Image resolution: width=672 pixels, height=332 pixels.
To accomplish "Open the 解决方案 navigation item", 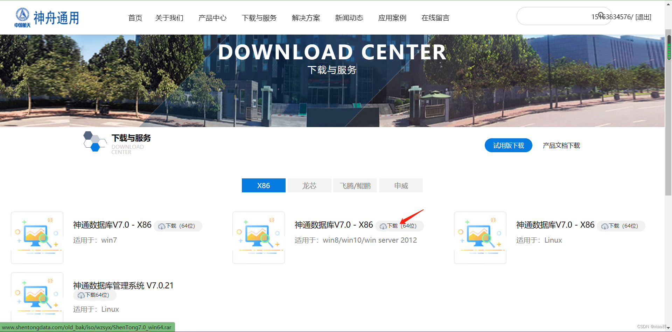I will pos(306,18).
